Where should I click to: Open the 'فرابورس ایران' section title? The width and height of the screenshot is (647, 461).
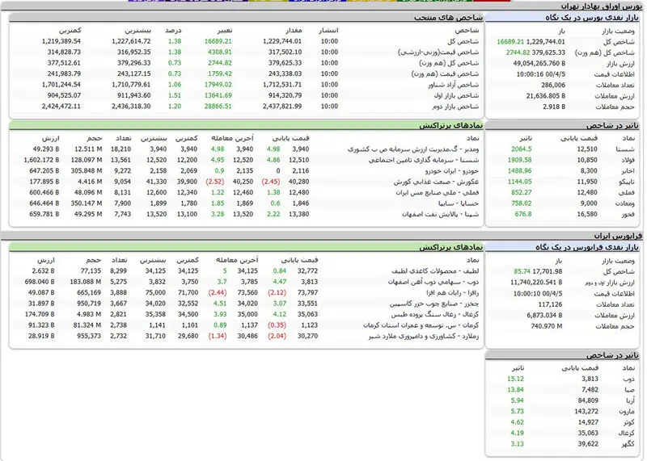click(618, 236)
